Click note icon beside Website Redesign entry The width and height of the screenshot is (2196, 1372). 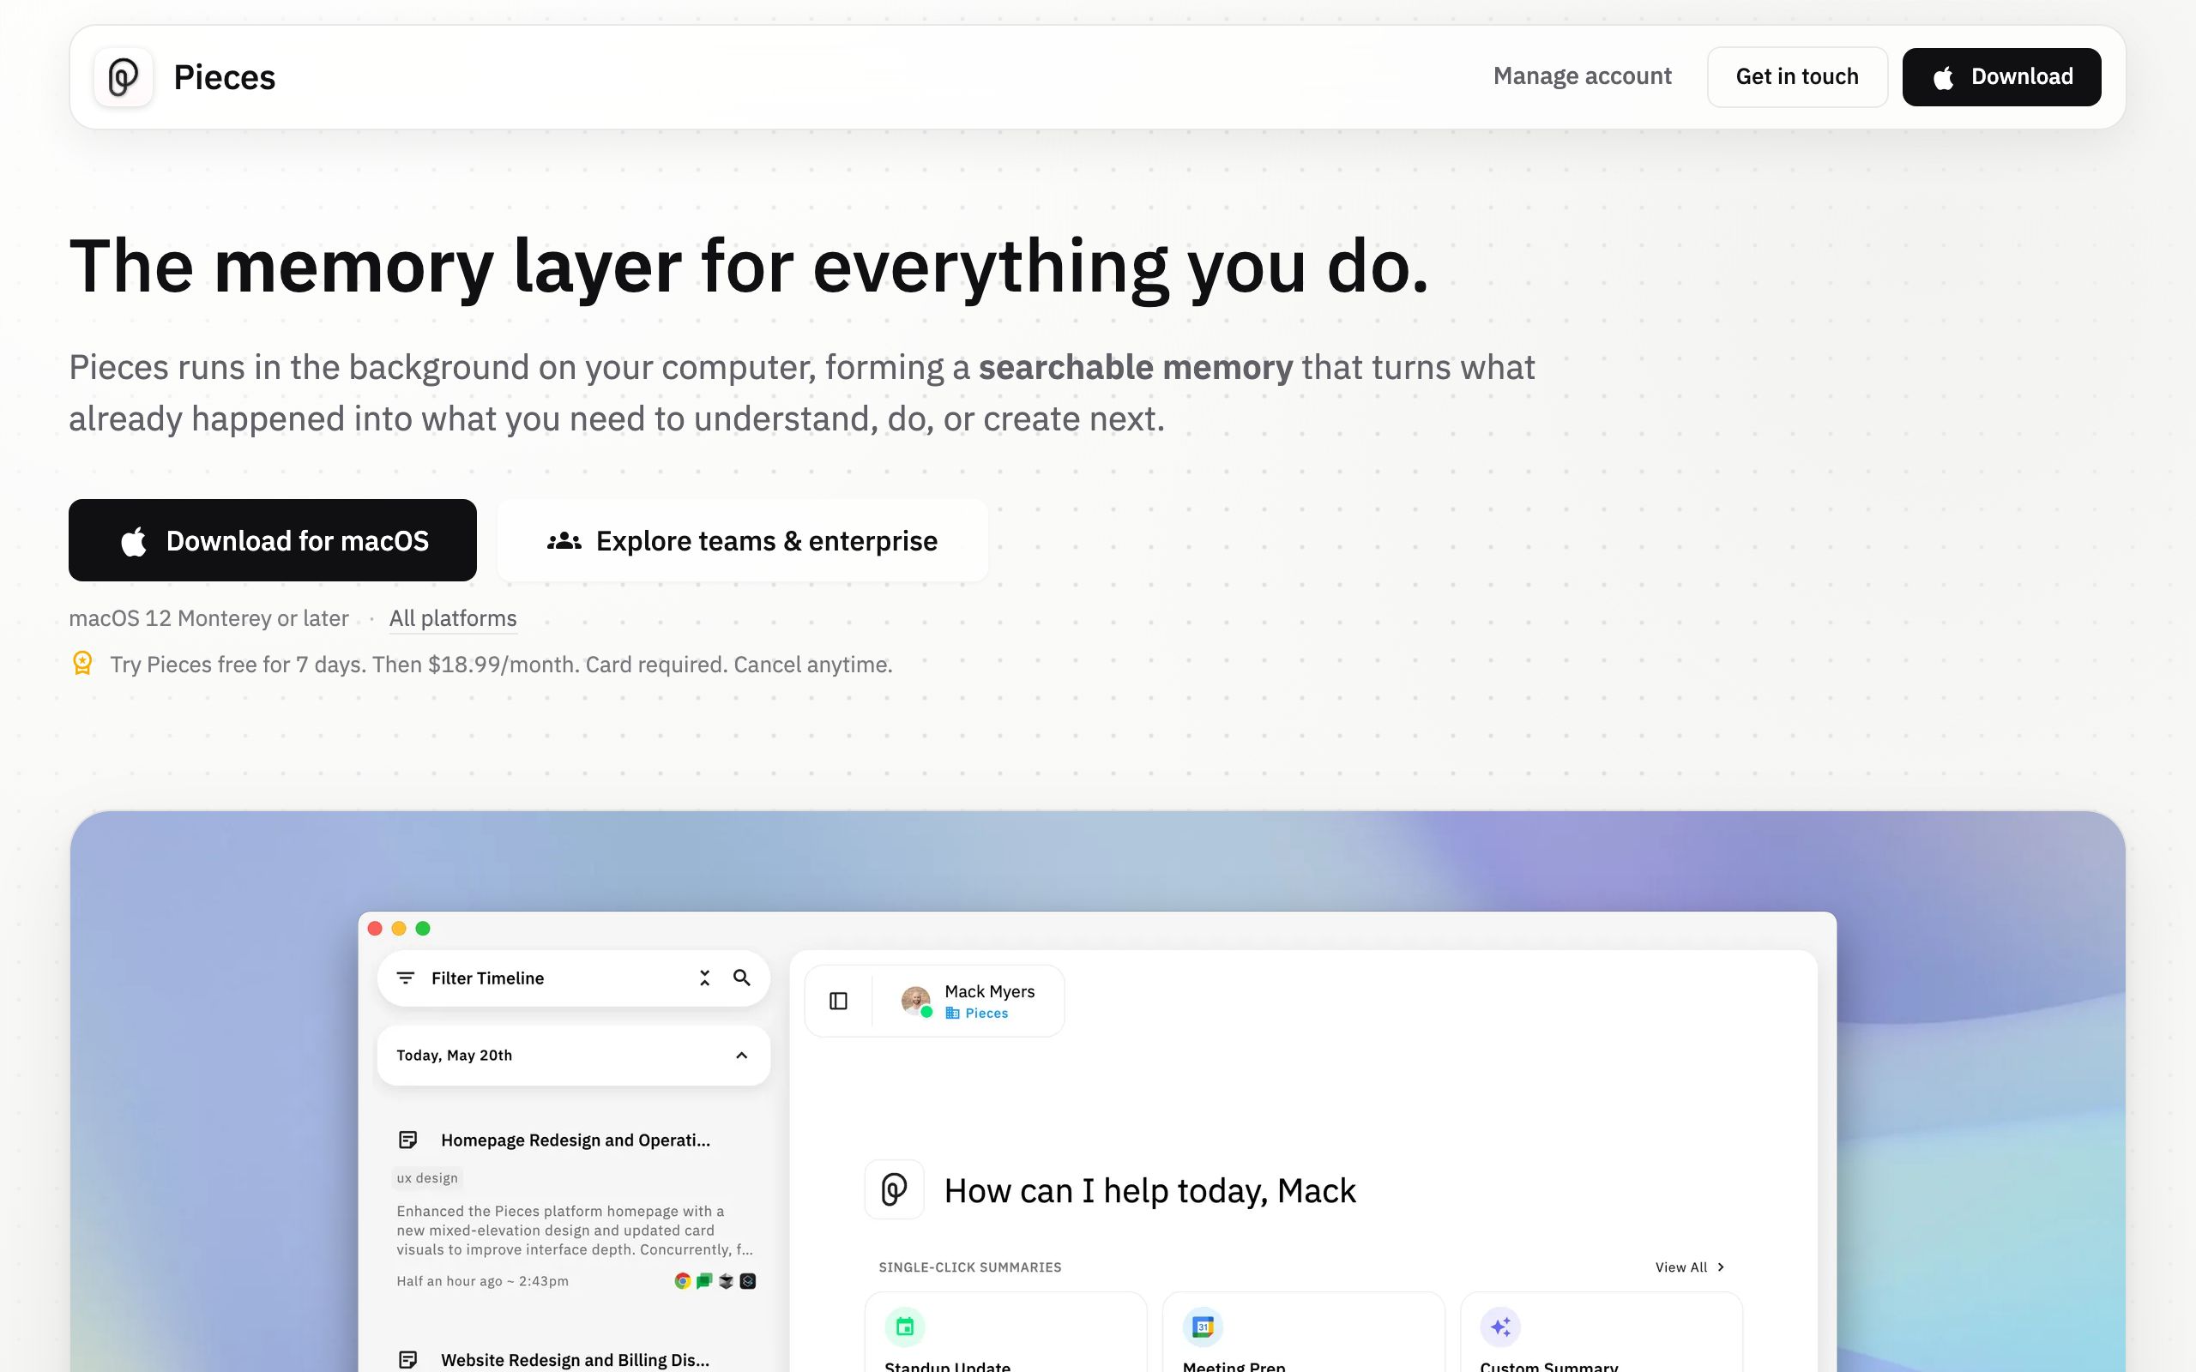point(408,1359)
